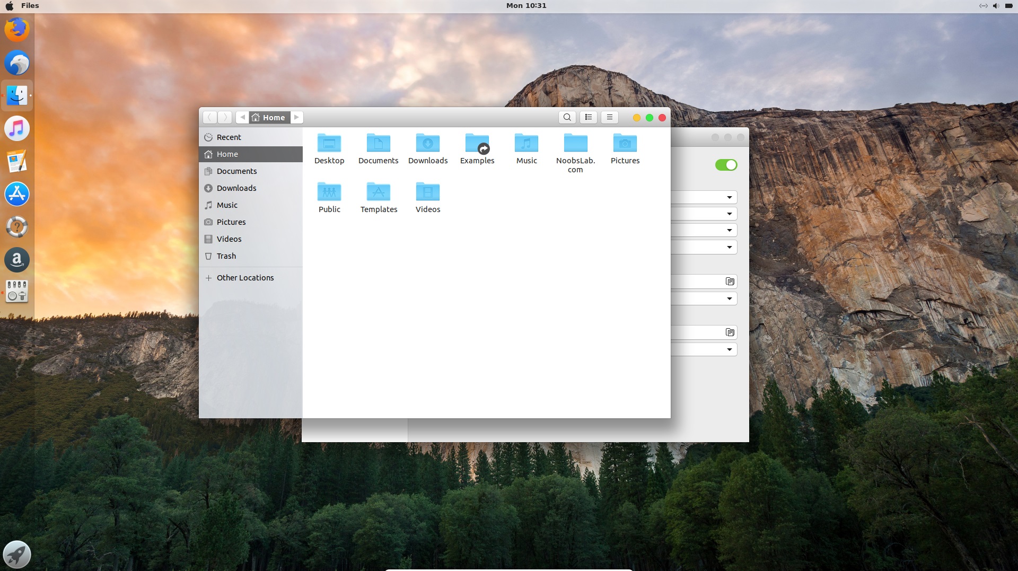Select Trash in the sidebar
1018x571 pixels.
click(x=226, y=256)
